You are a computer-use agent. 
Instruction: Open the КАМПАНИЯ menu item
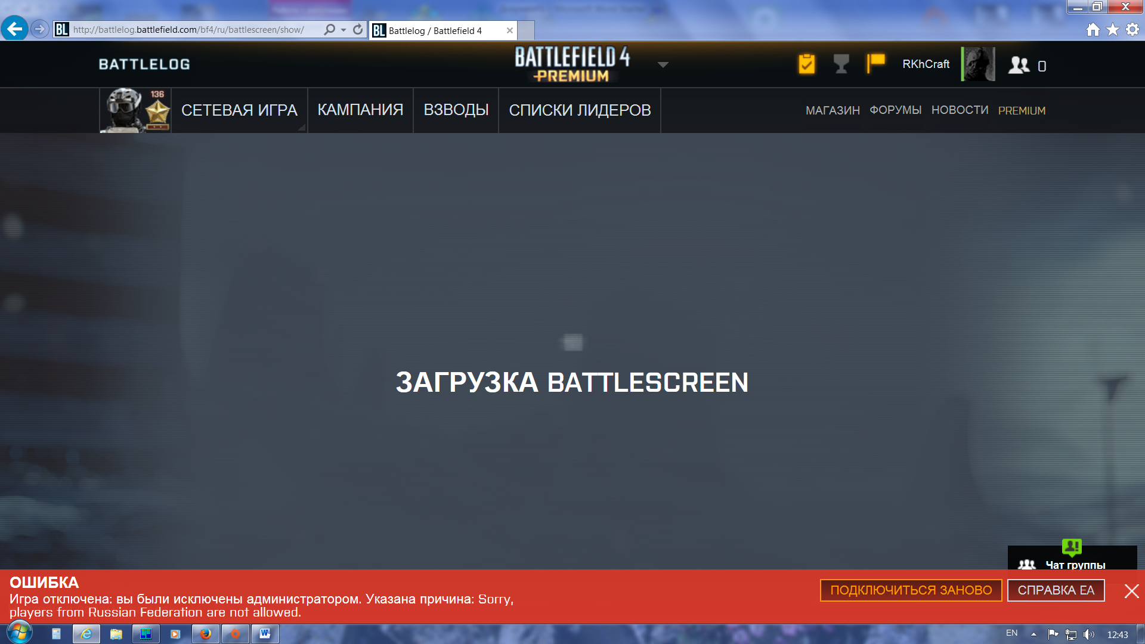click(360, 110)
